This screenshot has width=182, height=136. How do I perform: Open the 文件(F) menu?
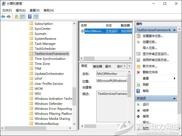(7, 10)
